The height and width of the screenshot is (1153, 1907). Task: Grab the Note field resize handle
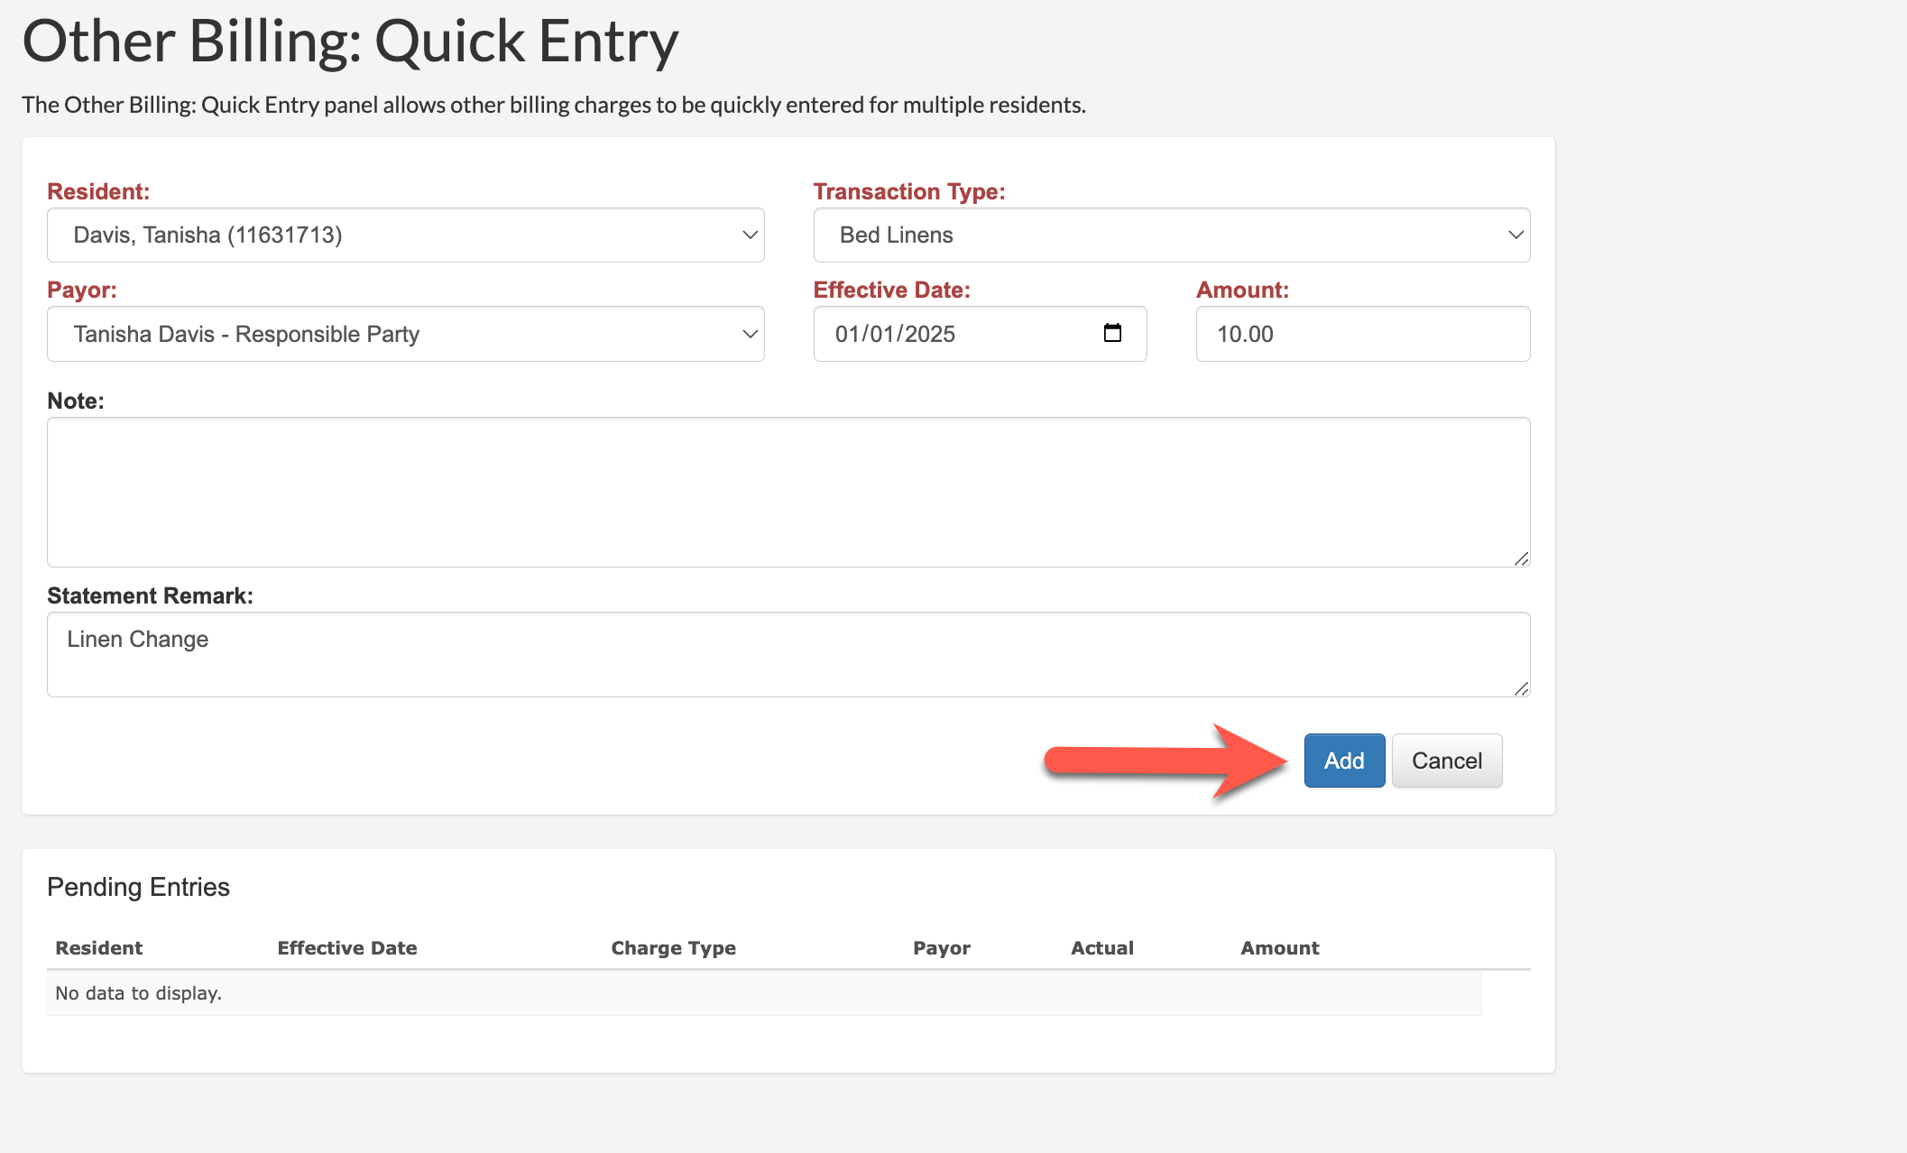1521,558
